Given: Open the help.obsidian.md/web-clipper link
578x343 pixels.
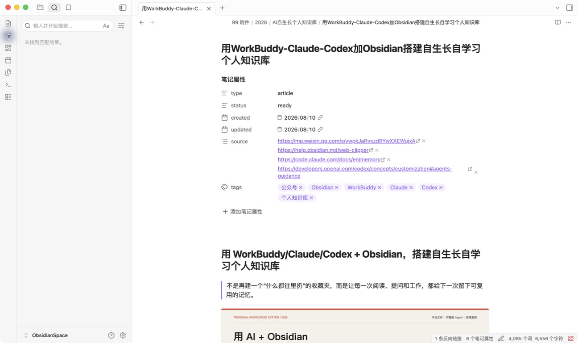Looking at the screenshot, I should point(323,150).
